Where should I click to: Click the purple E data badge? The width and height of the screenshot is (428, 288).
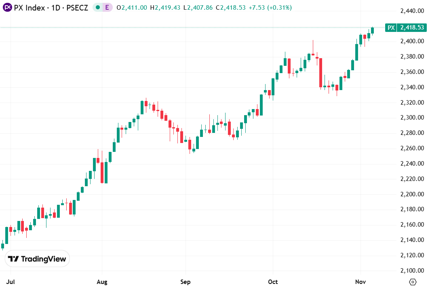coord(107,8)
